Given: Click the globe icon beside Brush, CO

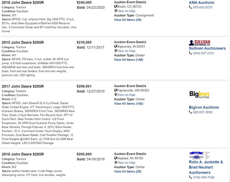Looking at the screenshot, I should (116, 7).
